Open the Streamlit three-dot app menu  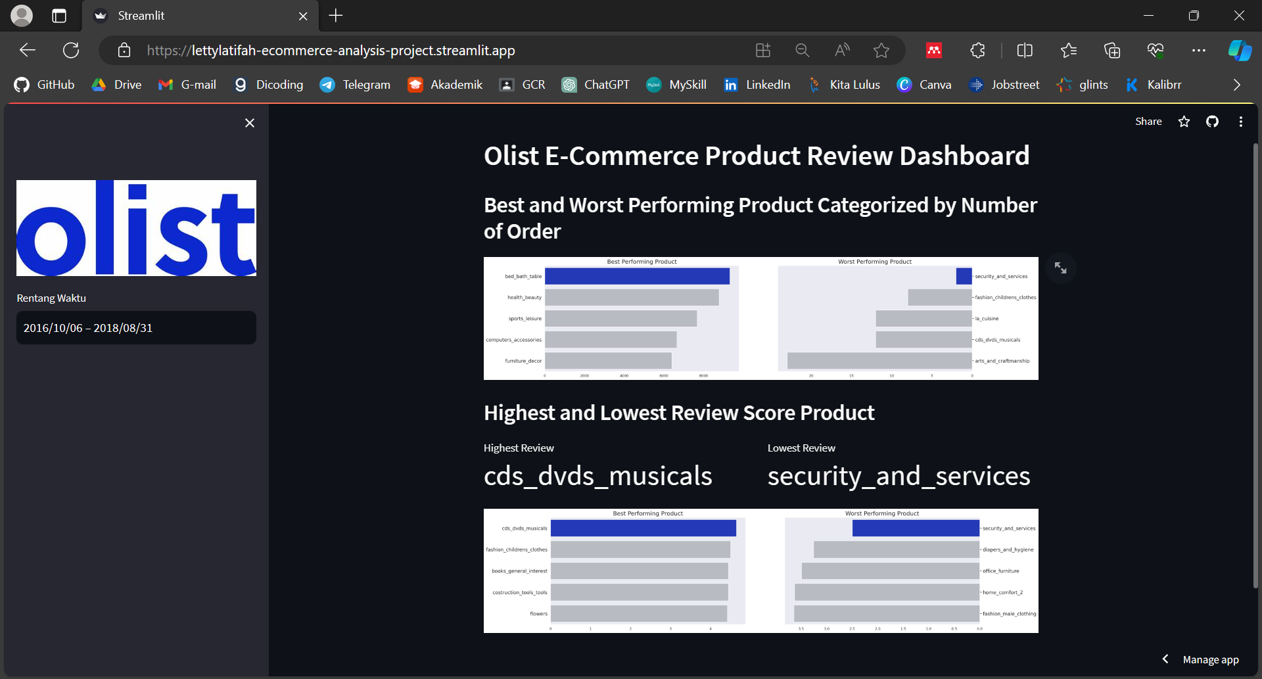[x=1240, y=122]
